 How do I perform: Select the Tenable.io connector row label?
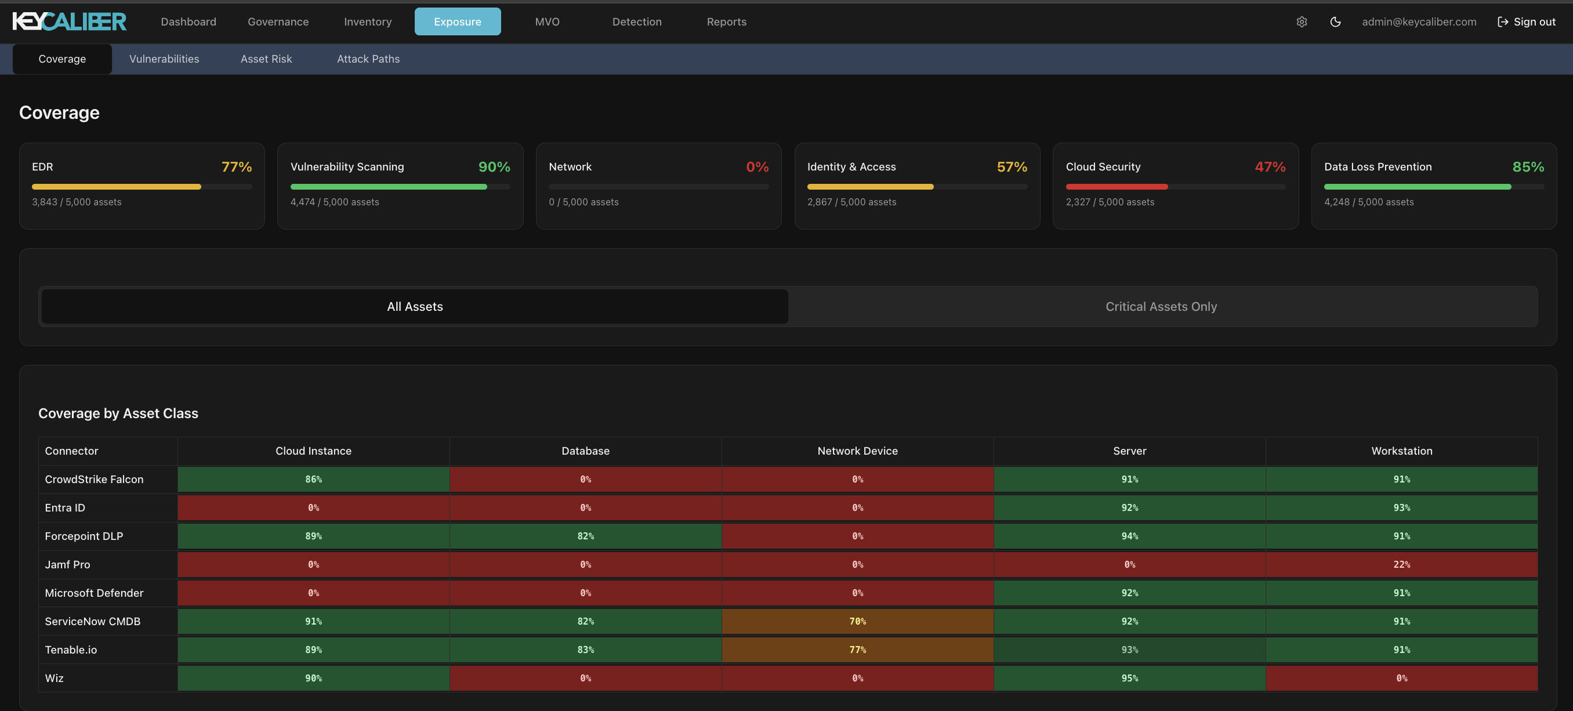(x=71, y=650)
